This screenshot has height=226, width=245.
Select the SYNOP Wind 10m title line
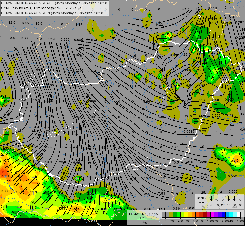click(x=42, y=8)
